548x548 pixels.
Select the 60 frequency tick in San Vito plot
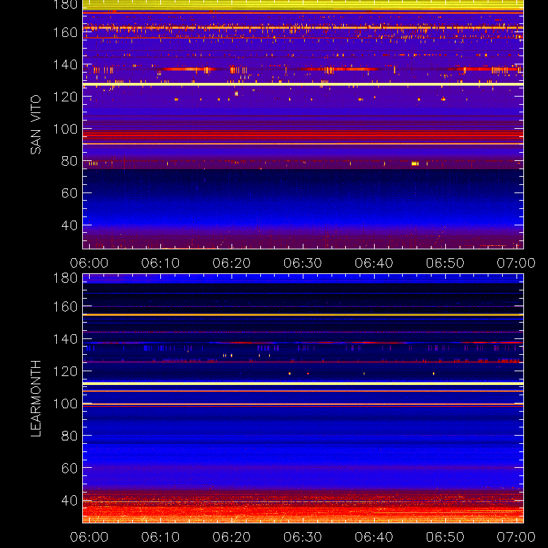pos(69,193)
